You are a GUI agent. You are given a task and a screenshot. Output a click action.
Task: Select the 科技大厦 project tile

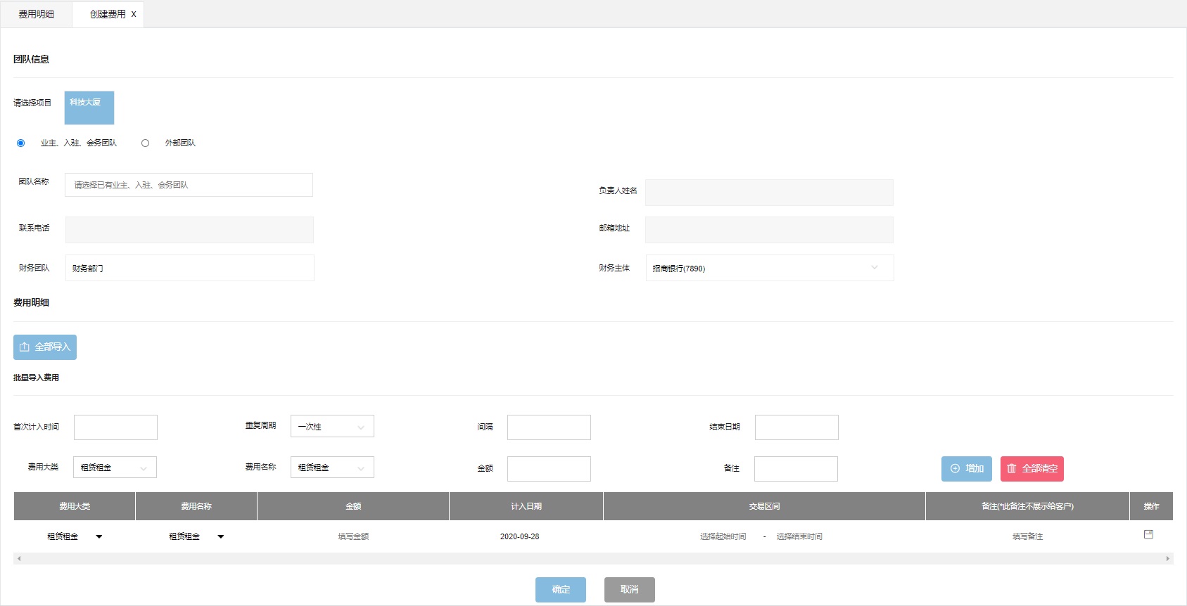tap(89, 108)
